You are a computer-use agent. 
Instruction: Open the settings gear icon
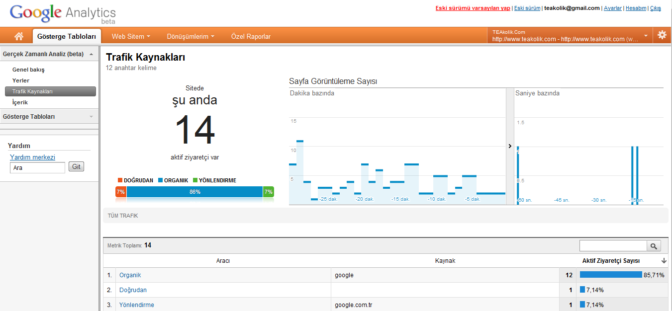pos(662,35)
